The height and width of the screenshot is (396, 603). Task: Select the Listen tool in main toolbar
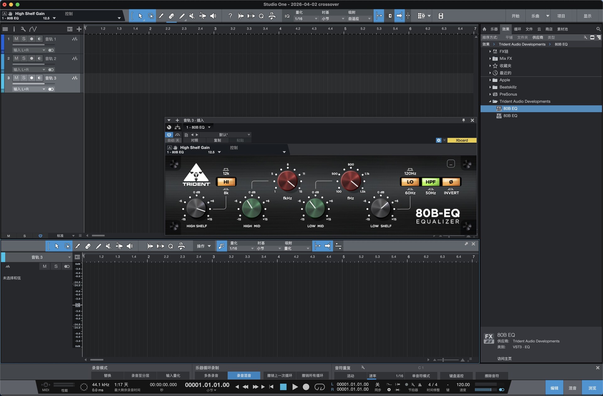(213, 16)
